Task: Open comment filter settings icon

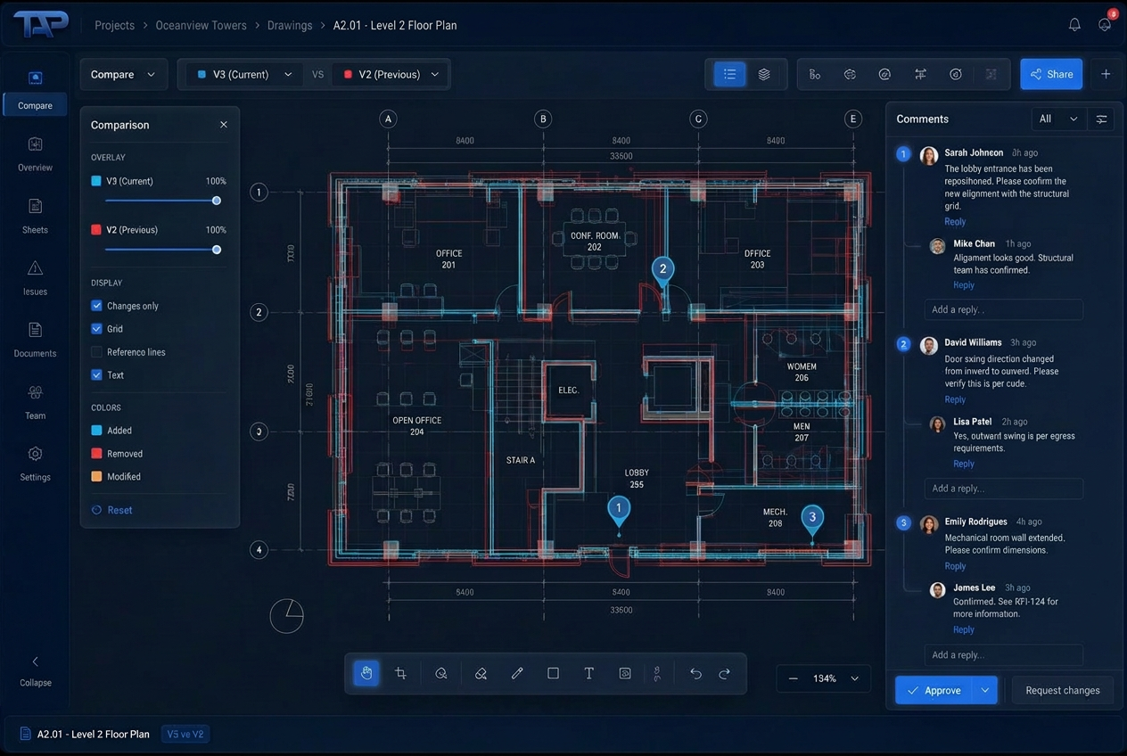Action: pos(1102,119)
